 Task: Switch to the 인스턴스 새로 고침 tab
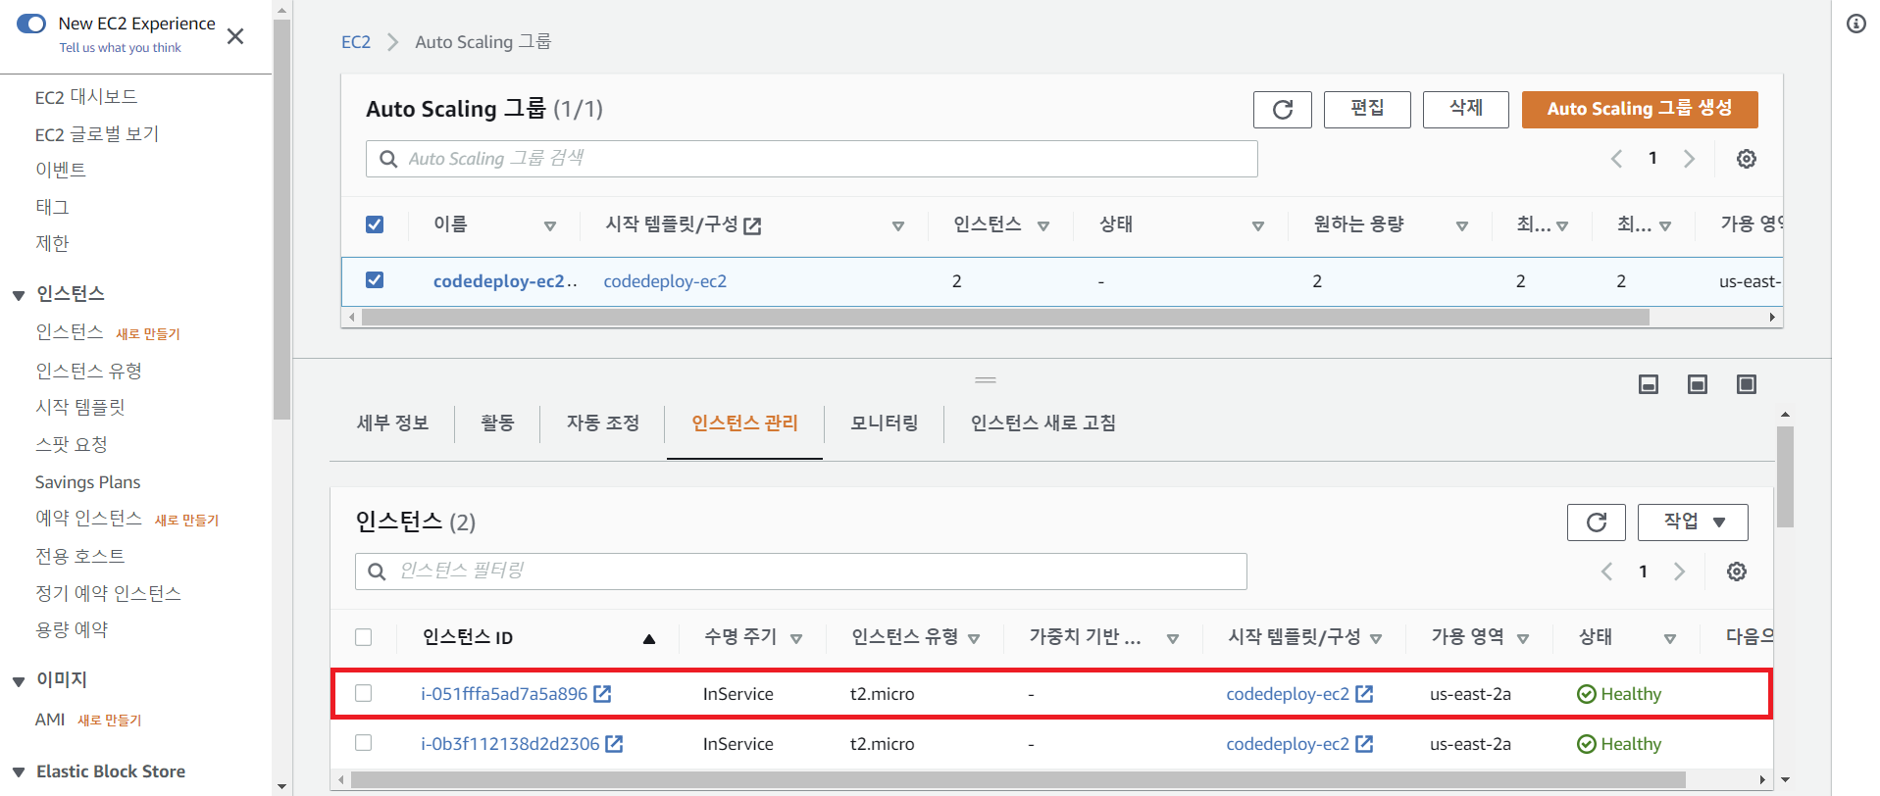click(1043, 423)
